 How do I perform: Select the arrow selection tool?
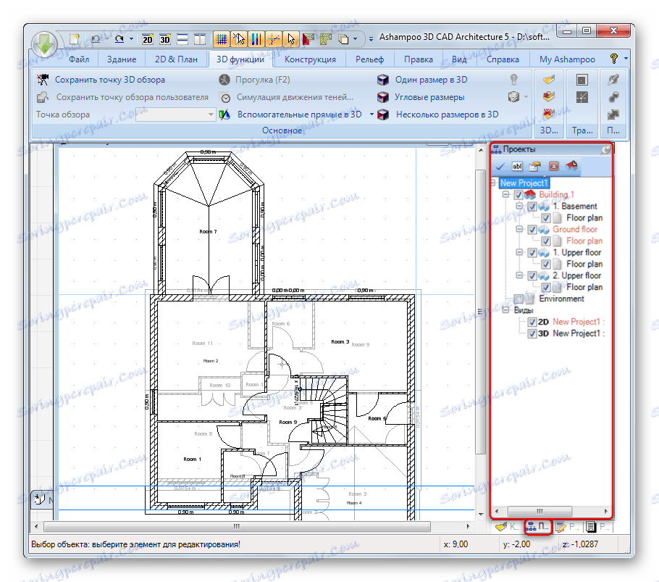(x=292, y=38)
